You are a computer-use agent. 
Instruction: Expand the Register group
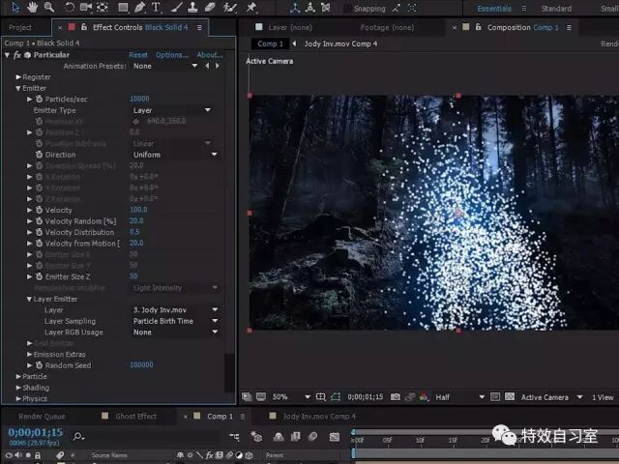[18, 77]
